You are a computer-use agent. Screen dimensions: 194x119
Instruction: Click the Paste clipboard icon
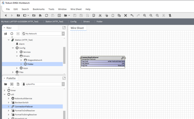(113, 15)
